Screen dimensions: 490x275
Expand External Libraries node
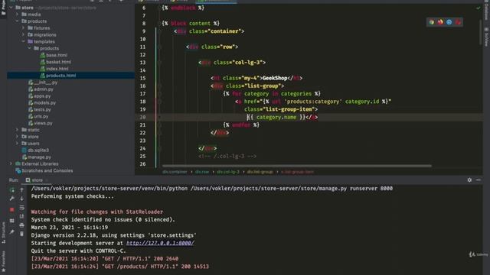tap(11, 163)
